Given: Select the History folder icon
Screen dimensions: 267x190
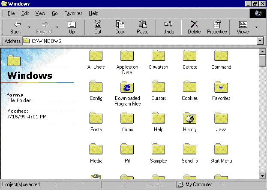Looking at the screenshot, I should (189, 118).
